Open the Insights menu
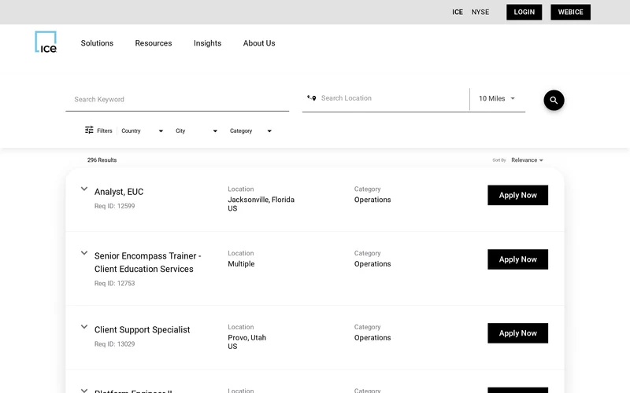Viewport: 630px width, 393px height. point(207,43)
